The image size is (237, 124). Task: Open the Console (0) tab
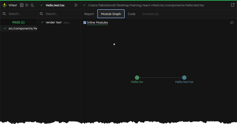(150, 14)
